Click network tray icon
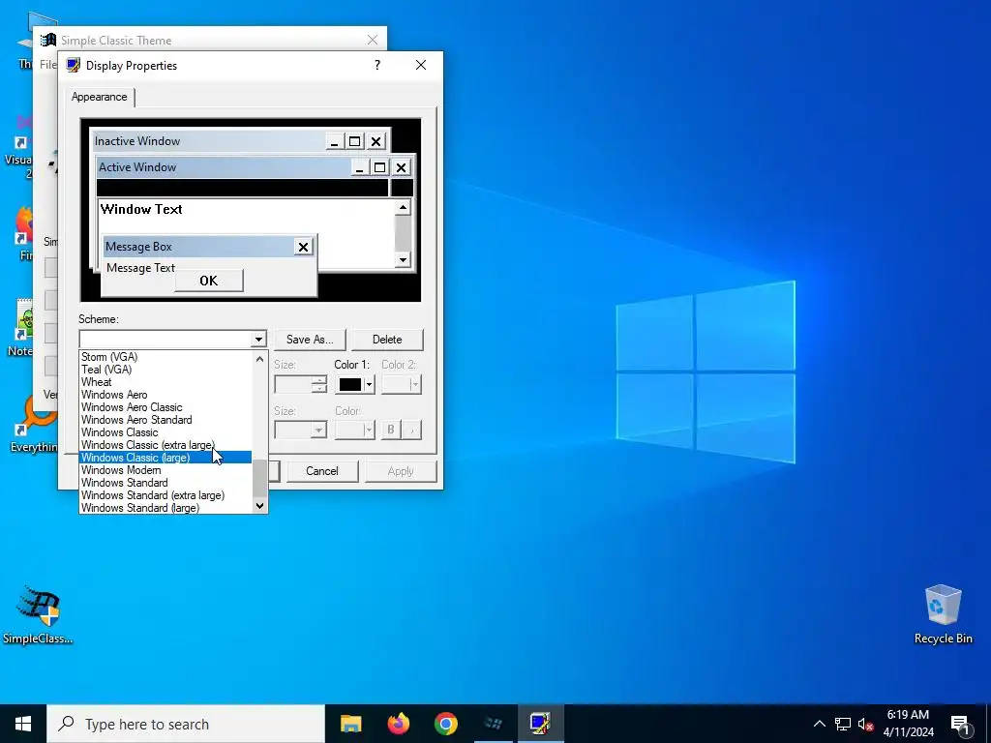The height and width of the screenshot is (743, 991). tap(843, 724)
